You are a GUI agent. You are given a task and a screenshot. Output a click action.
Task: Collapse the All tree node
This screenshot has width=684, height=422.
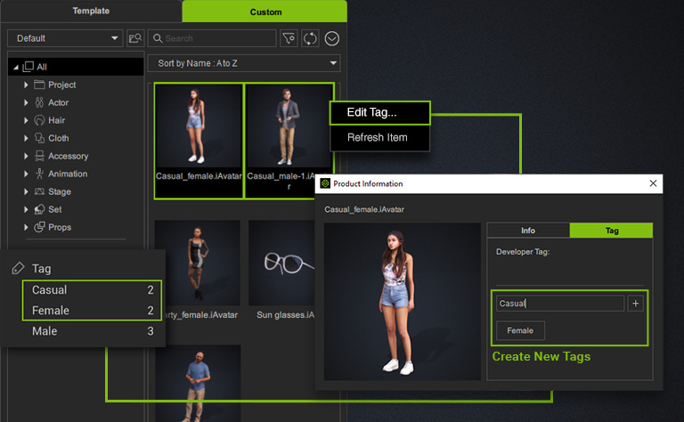(x=15, y=67)
